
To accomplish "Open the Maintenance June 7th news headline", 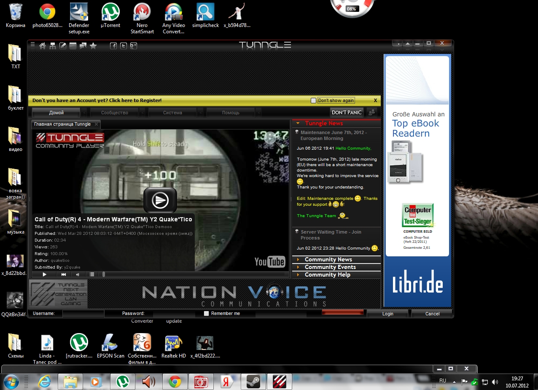I will (334, 135).
